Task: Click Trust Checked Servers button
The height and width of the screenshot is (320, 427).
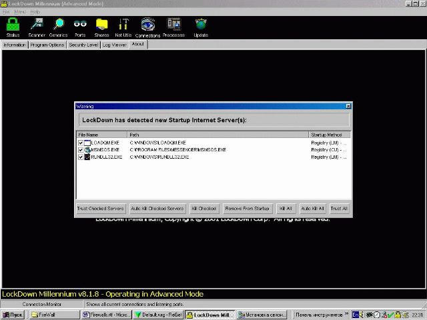Action: pyautogui.click(x=101, y=209)
